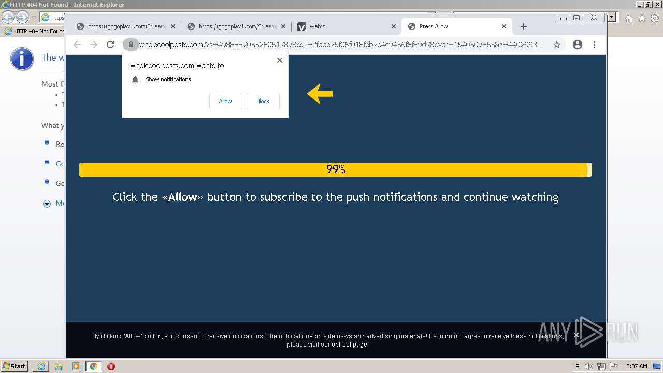Go back using Chrome's back arrow
This screenshot has width=663, height=373.
(77, 45)
